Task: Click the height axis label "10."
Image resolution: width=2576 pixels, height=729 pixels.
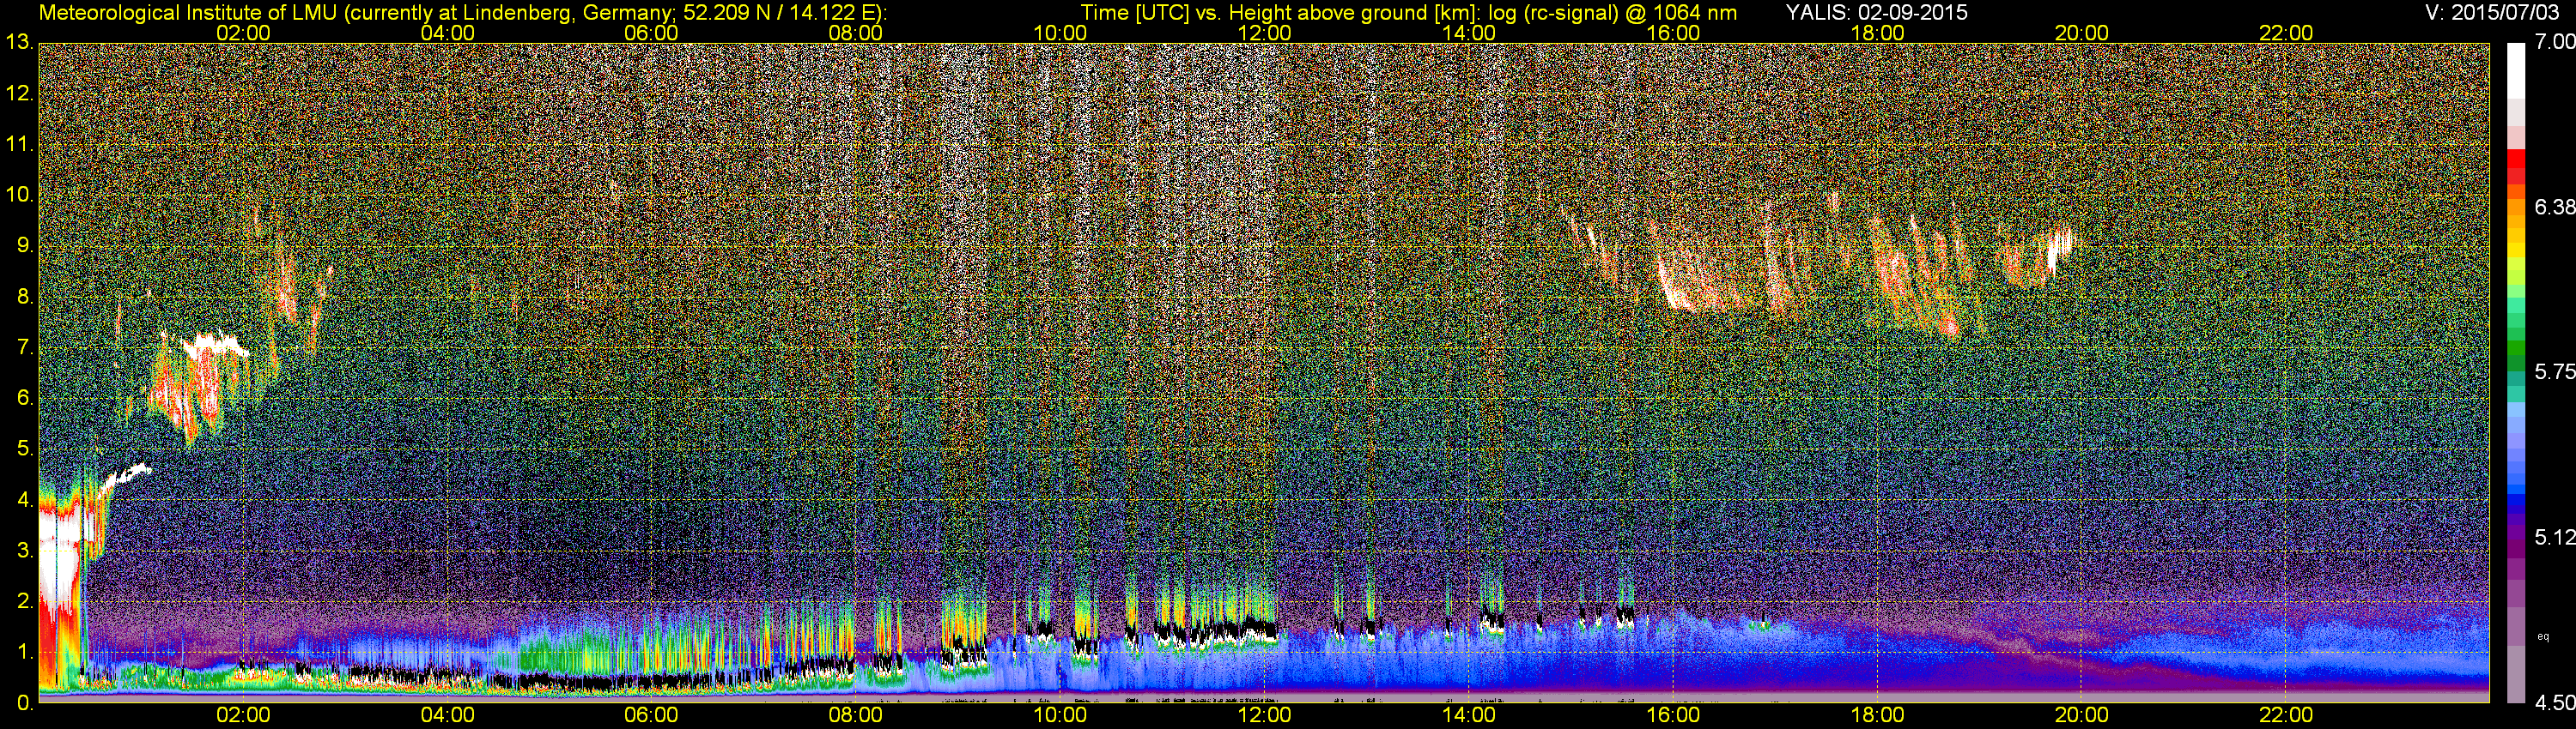Action: click(x=19, y=195)
